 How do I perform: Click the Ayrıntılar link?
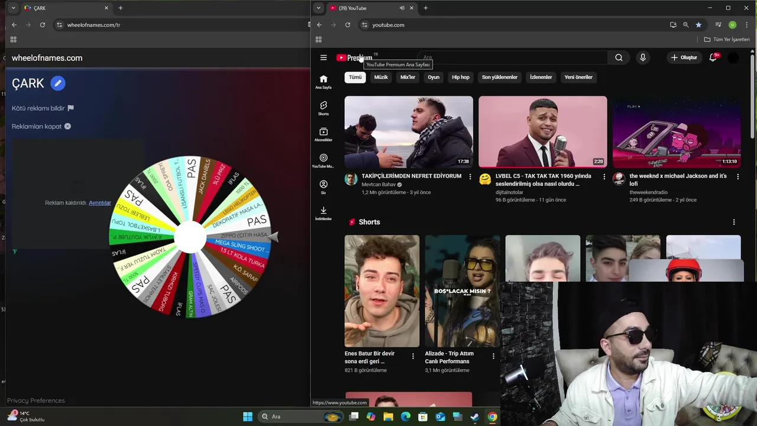(100, 203)
